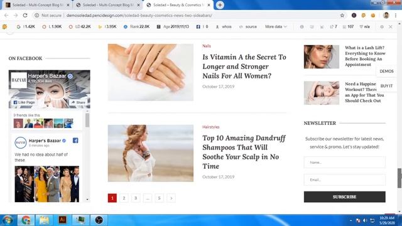Expand the More data dropdown

pyautogui.click(x=276, y=26)
